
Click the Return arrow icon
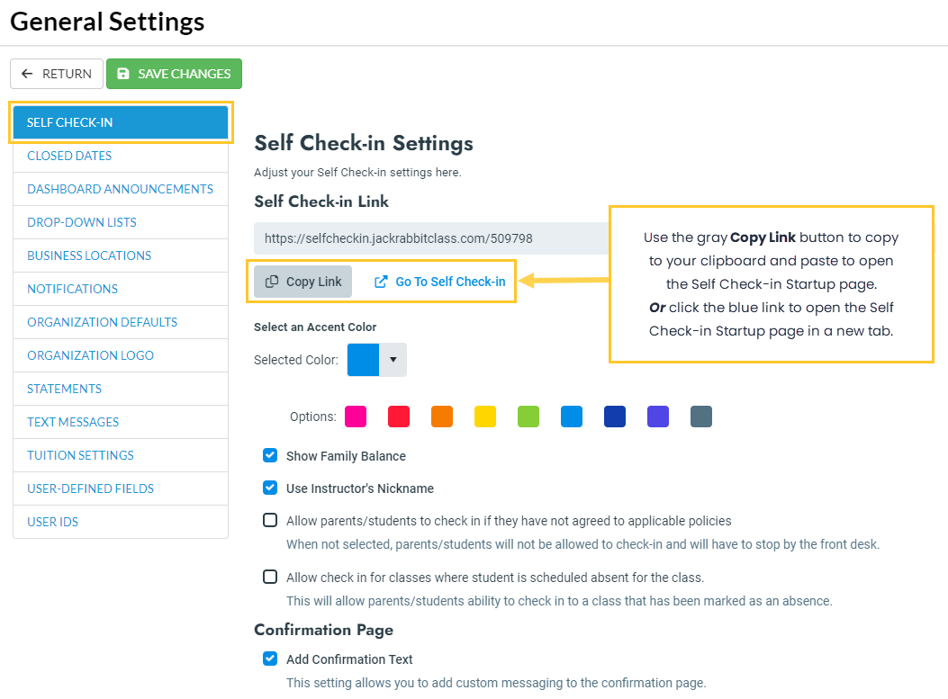tap(27, 74)
